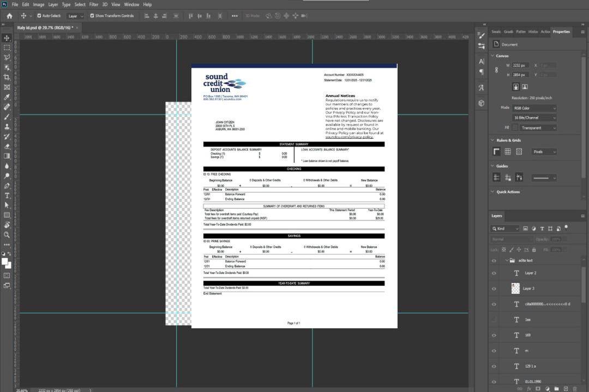Viewport: 589px width, 392px height.
Task: Open the 16 Bits/Channel dropdown
Action: pyautogui.click(x=534, y=118)
